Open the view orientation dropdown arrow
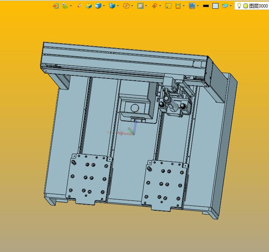The image size is (269, 252). tap(118, 6)
